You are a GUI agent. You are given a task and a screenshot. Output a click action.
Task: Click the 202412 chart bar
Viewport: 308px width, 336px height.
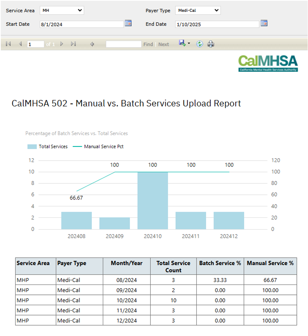pyautogui.click(x=229, y=220)
